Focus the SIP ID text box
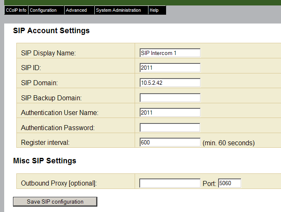Screen dimensions: 281x212 tap(170, 68)
